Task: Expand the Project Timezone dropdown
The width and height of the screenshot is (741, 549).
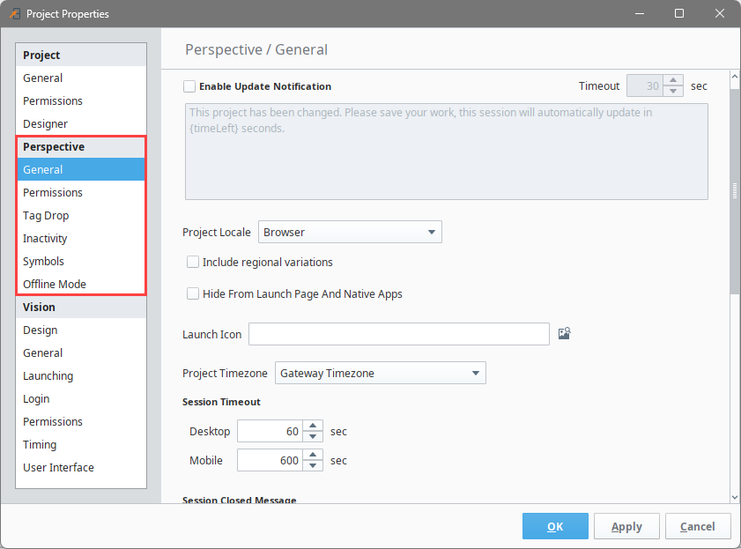Action: 381,373
